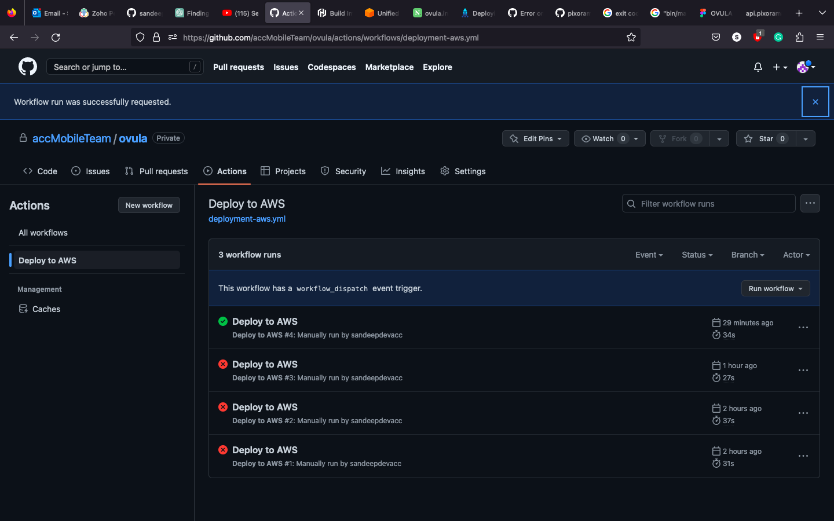The width and height of the screenshot is (834, 521).
Task: Dismiss the workflow success notification banner
Action: (815, 101)
